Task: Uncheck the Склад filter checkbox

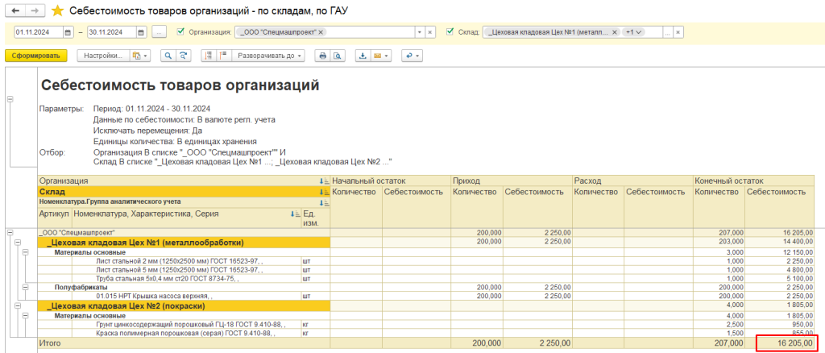Action: click(x=450, y=31)
